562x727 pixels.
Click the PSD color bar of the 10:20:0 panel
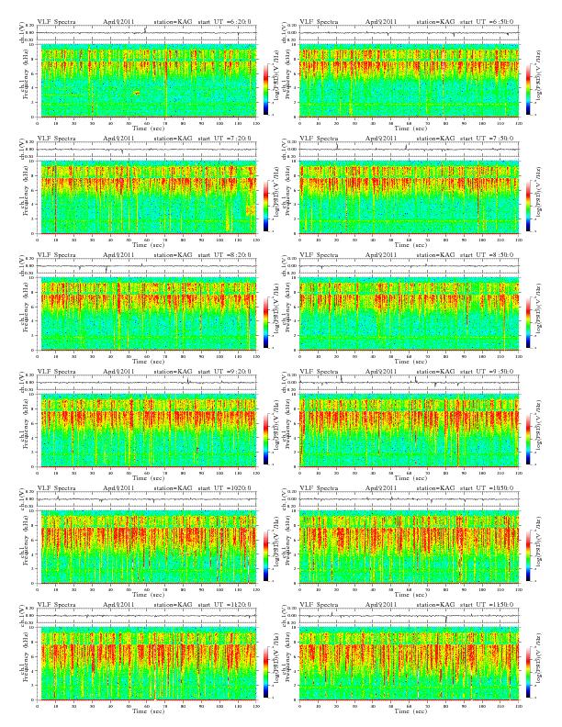(265, 555)
